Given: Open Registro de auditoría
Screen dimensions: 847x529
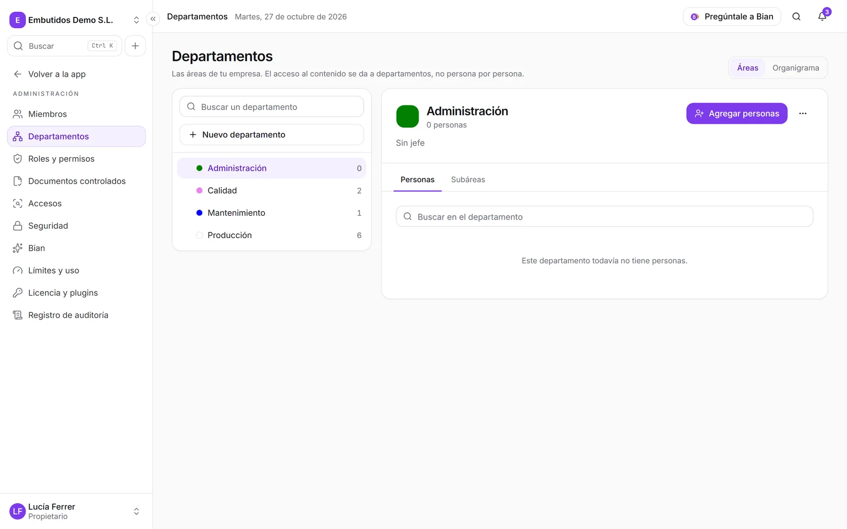Looking at the screenshot, I should click(x=76, y=315).
